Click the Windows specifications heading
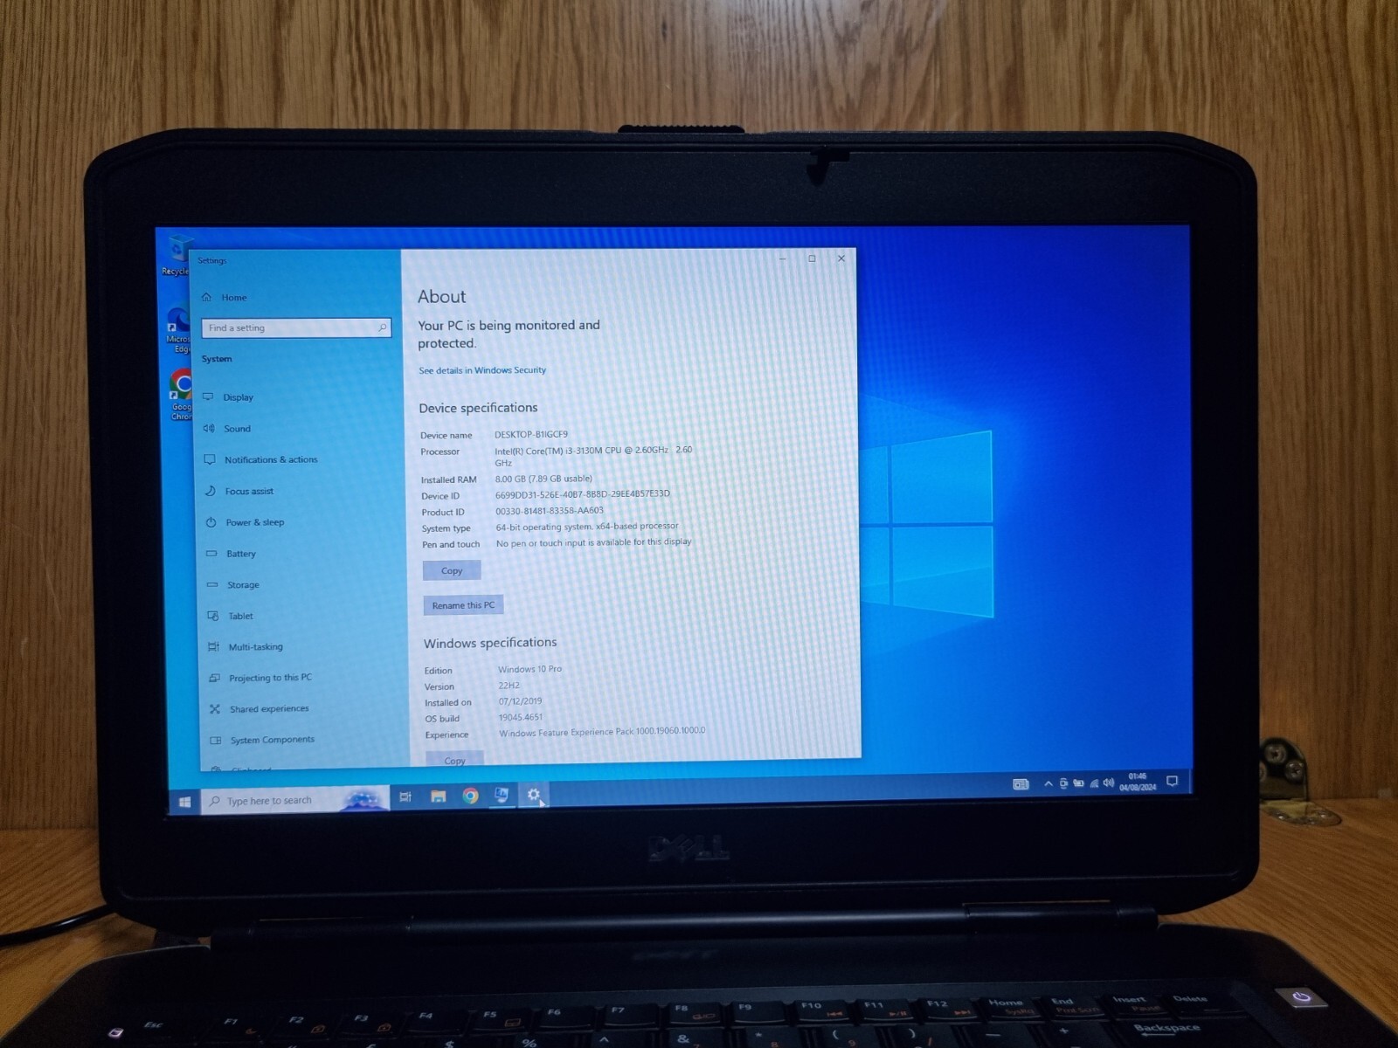The width and height of the screenshot is (1398, 1048). (490, 643)
